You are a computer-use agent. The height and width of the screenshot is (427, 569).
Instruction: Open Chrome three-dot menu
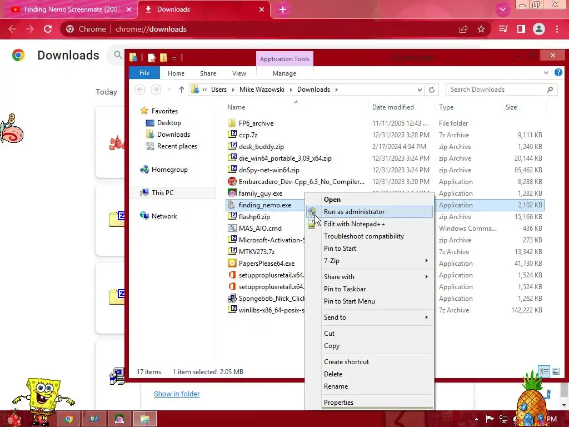pos(557,29)
